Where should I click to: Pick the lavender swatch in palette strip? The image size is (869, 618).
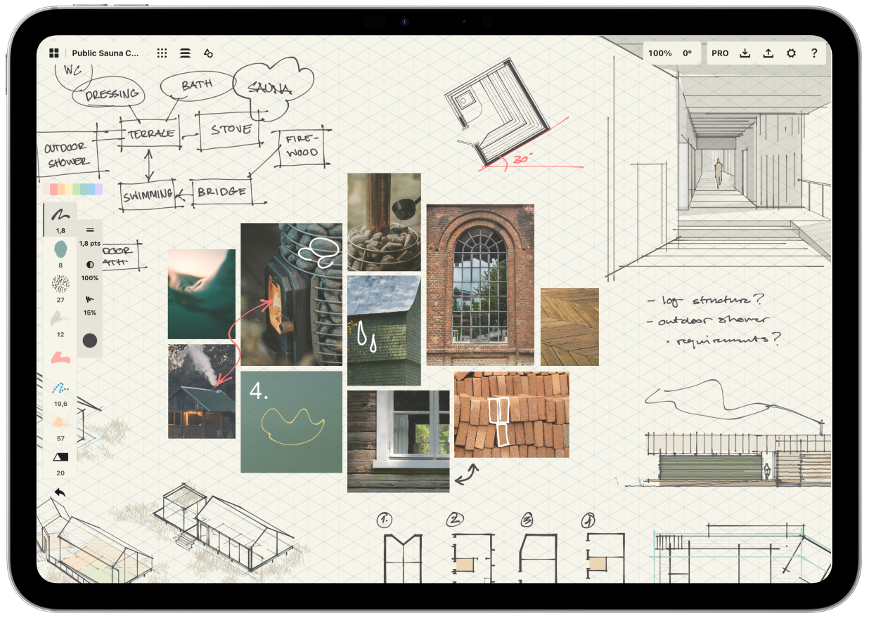click(99, 189)
